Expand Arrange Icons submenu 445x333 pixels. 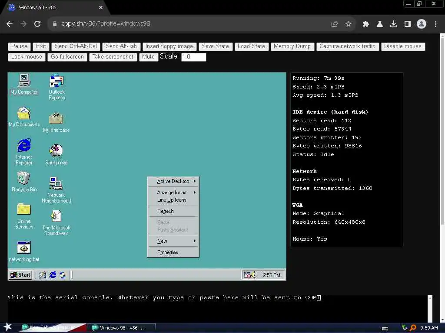point(173,193)
